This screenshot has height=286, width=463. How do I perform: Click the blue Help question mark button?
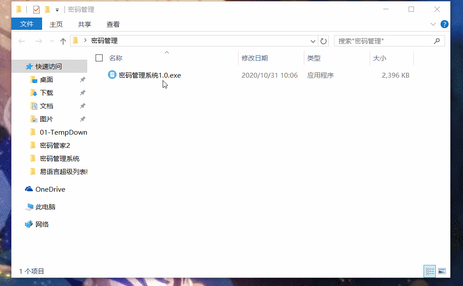445,24
